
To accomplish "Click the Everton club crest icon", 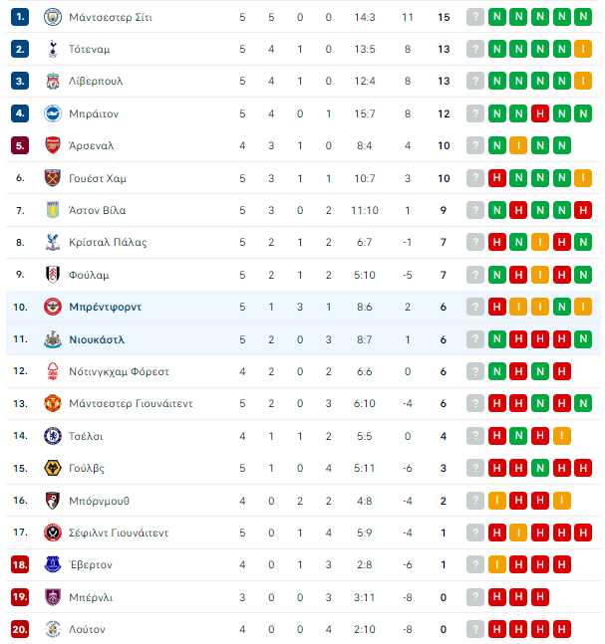I will click(x=53, y=564).
